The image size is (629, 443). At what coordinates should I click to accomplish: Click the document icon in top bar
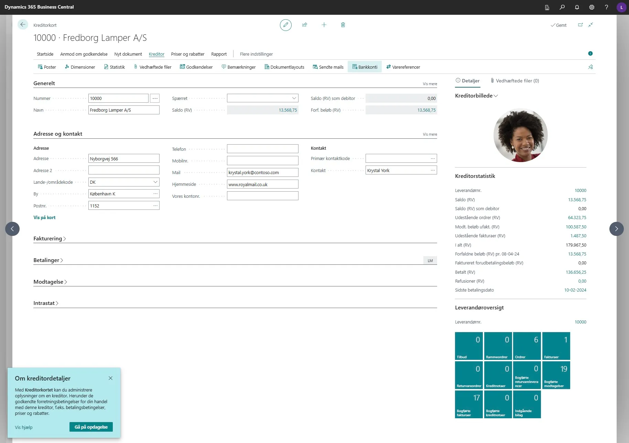tap(547, 7)
